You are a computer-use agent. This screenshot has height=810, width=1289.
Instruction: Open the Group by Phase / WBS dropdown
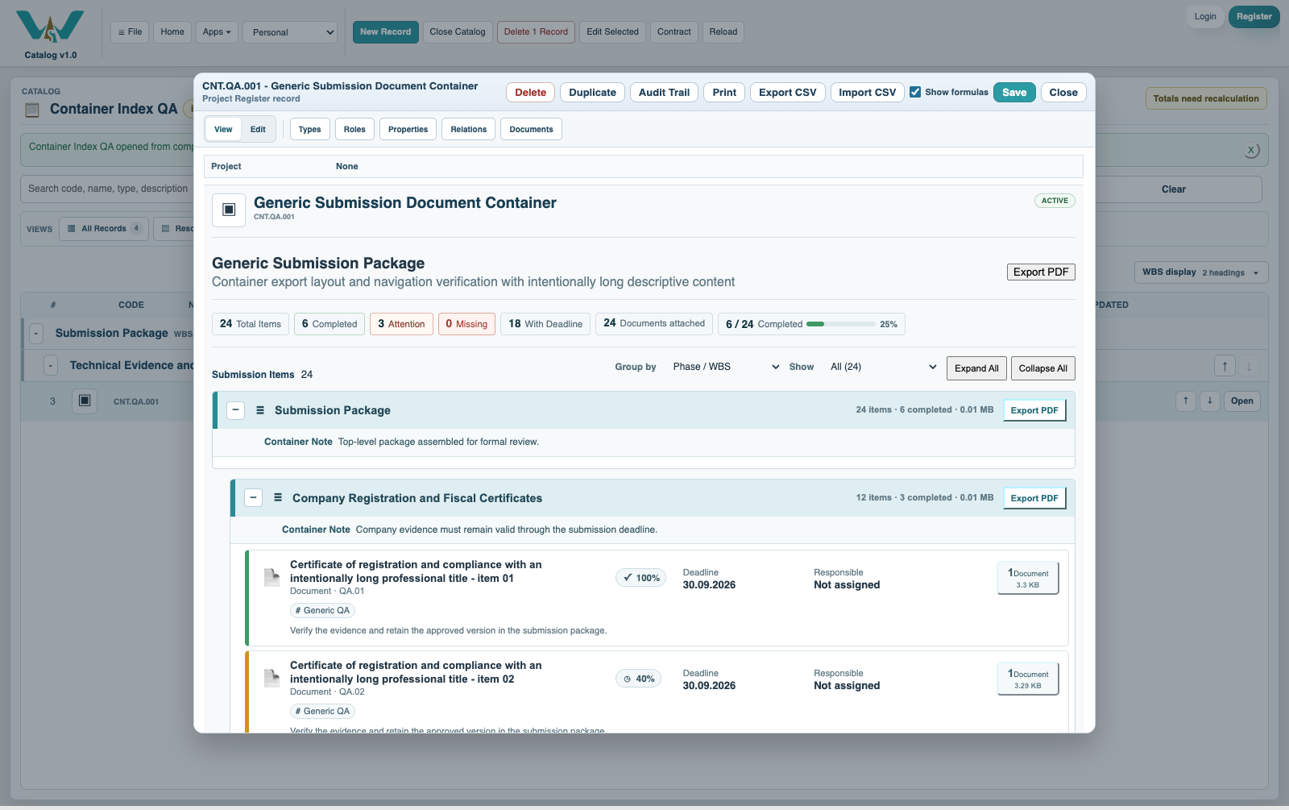coord(726,367)
